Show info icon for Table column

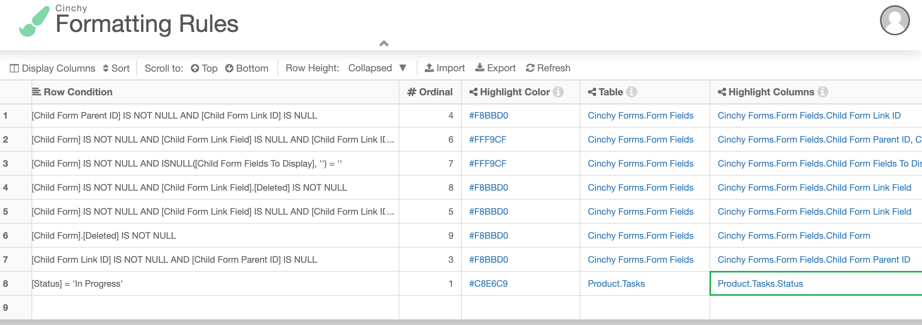tap(632, 92)
